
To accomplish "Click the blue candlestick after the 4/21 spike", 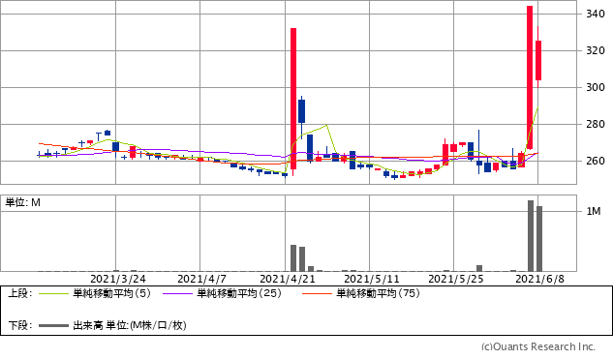I will (301, 111).
